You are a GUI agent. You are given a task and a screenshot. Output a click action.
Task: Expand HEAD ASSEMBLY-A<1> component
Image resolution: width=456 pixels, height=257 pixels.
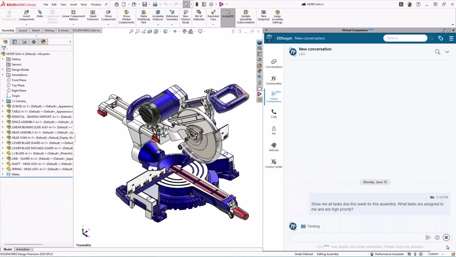pos(3,132)
